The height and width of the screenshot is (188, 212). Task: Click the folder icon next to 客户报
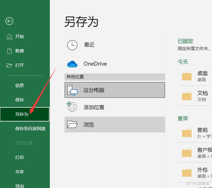point(187,153)
